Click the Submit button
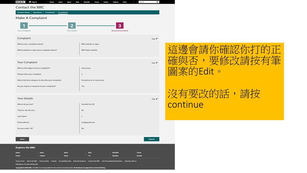 [x=151, y=139]
